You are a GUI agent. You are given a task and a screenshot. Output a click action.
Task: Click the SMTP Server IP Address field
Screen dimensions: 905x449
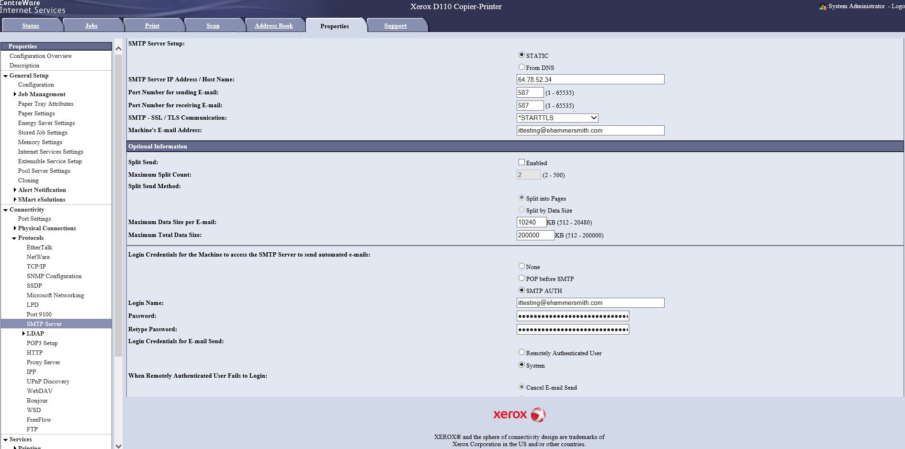(x=590, y=79)
